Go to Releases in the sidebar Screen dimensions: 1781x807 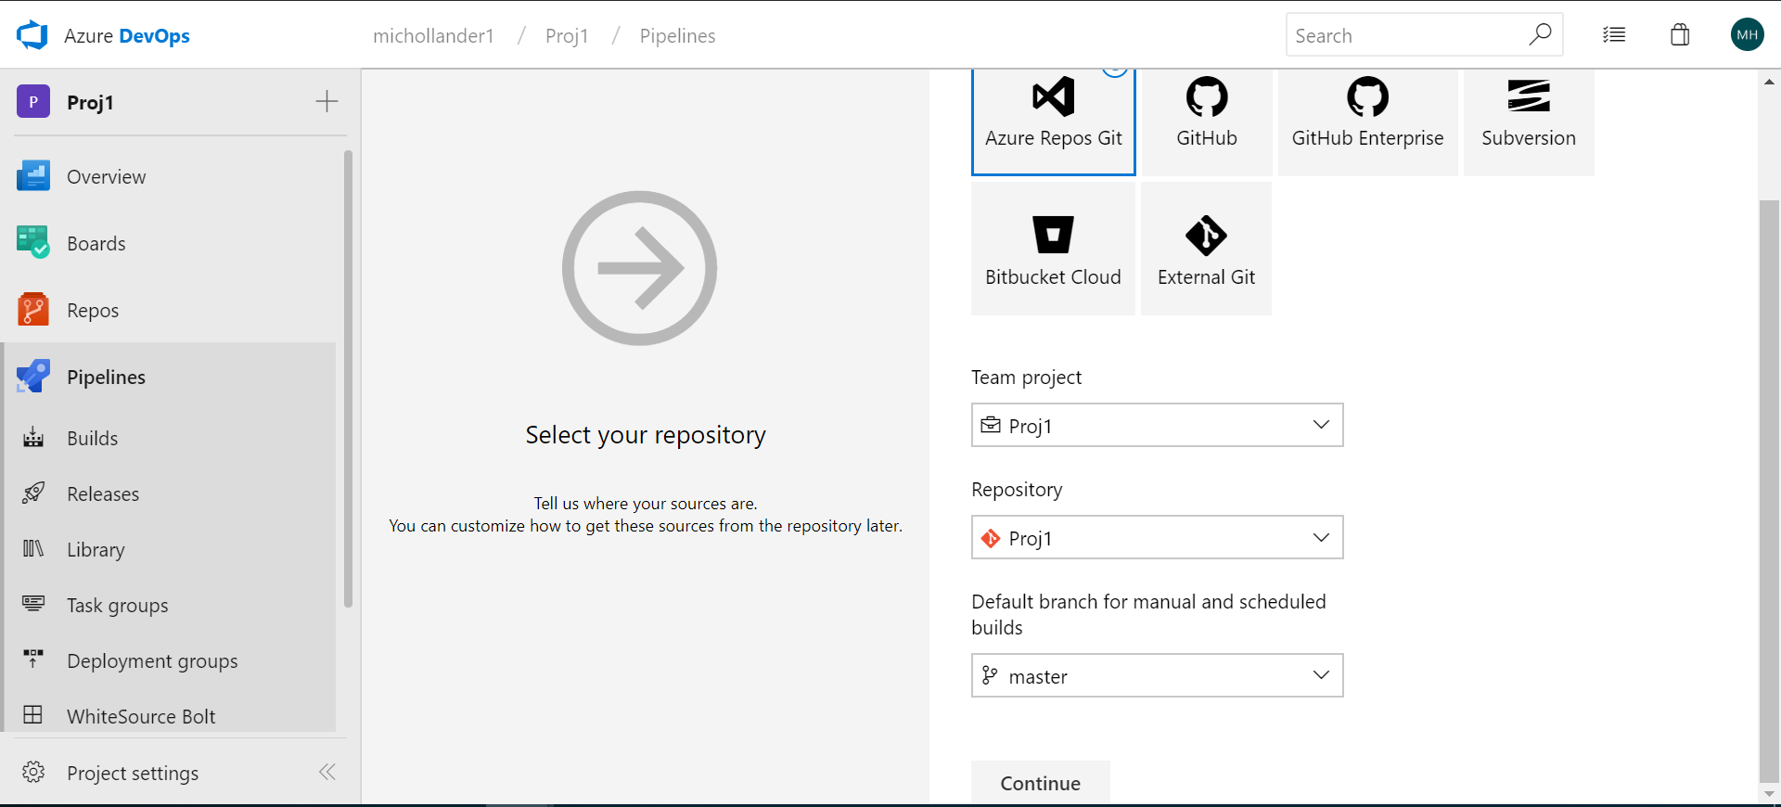click(103, 494)
